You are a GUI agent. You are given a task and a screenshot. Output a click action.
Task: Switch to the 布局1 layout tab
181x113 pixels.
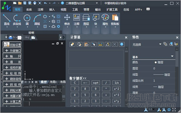pos(53,82)
